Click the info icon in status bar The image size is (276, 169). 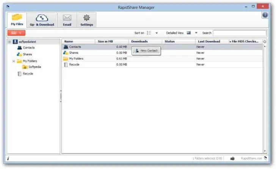8,158
